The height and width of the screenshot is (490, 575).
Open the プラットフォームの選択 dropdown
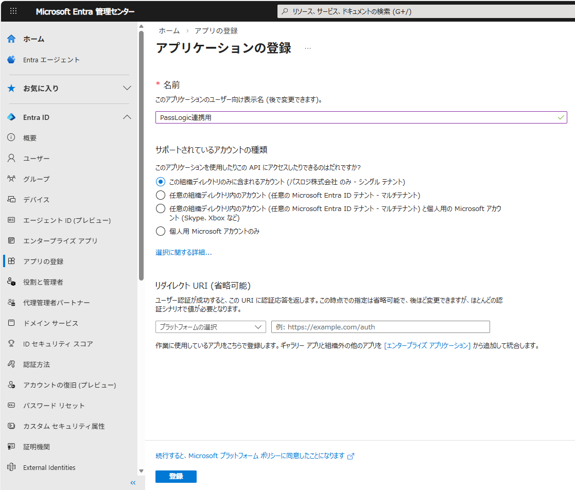[211, 327]
